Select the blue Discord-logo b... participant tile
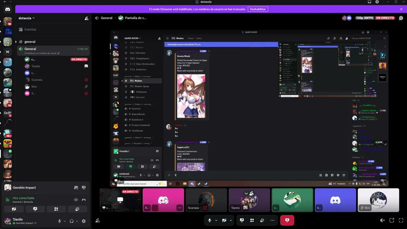Viewport: 407px width, 229px height. [x=335, y=200]
